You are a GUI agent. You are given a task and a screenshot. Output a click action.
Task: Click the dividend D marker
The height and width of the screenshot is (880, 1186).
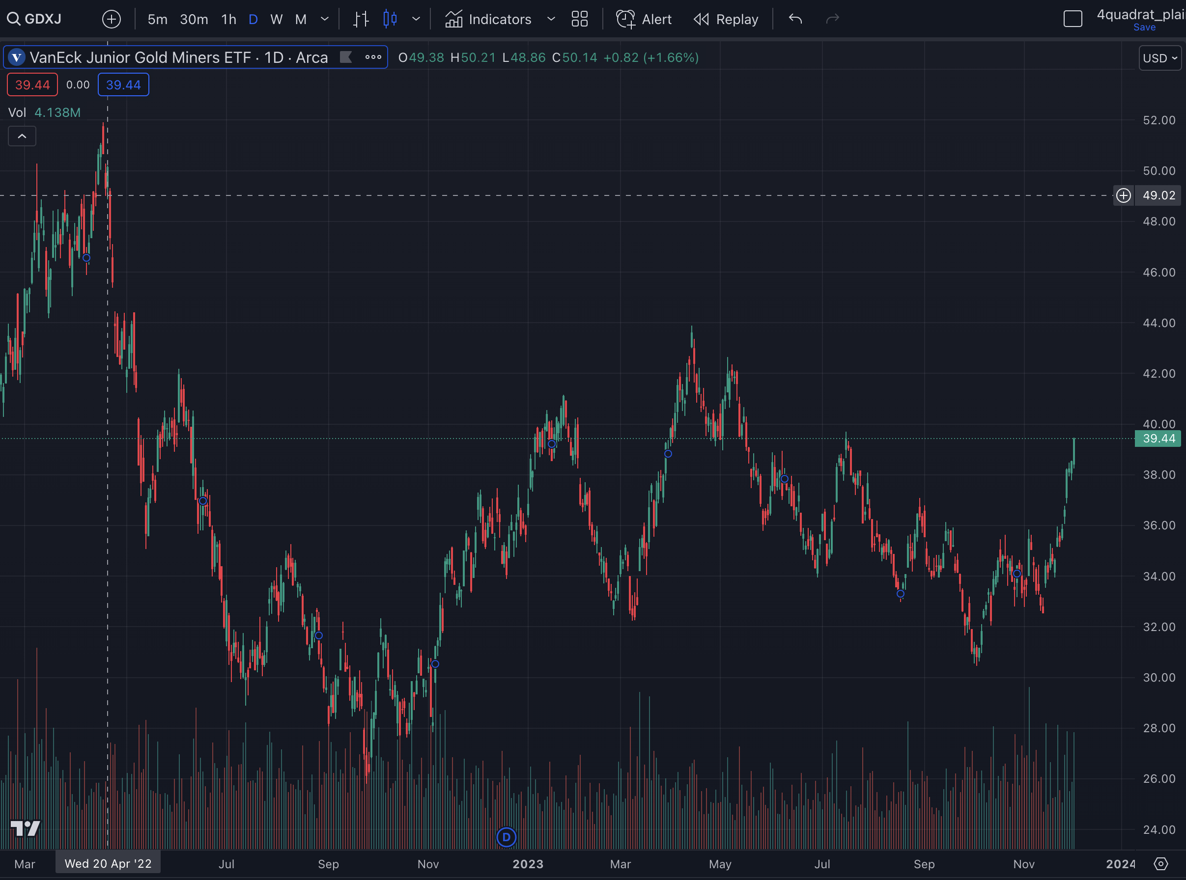pyautogui.click(x=506, y=837)
